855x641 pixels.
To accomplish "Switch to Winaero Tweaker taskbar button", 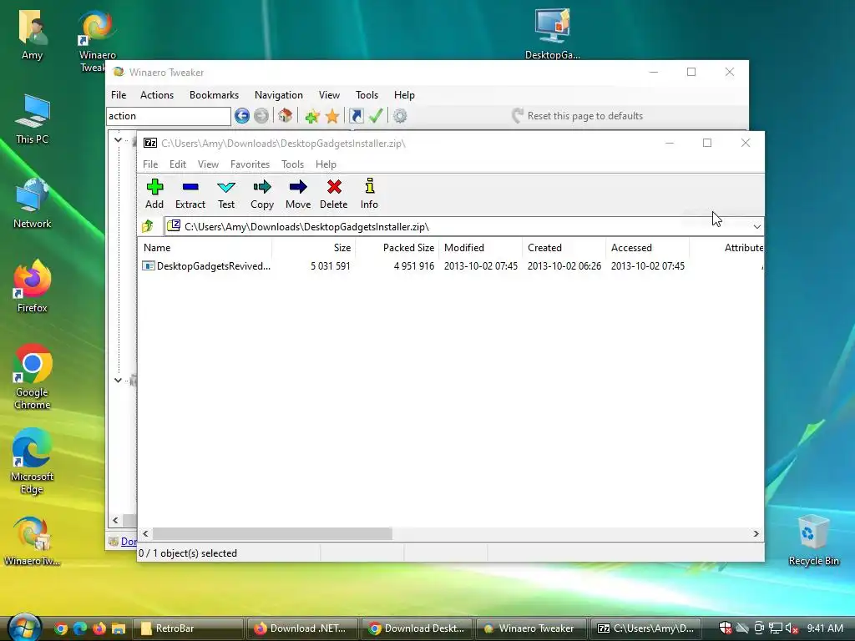I will [x=532, y=628].
